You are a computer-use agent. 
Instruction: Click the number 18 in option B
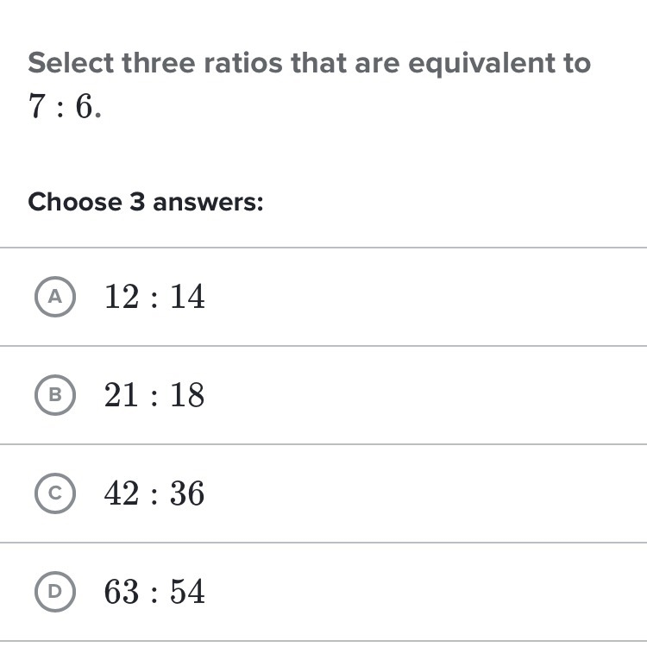click(188, 395)
